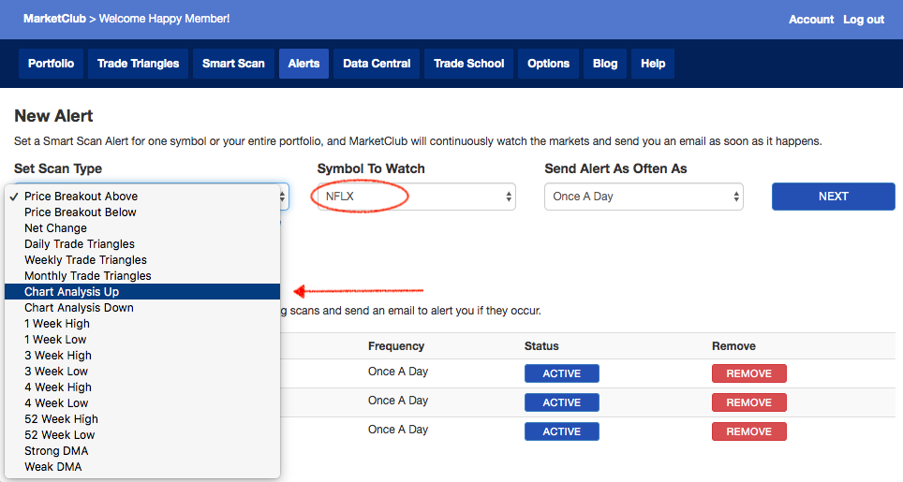Click the Remove column header

point(733,346)
